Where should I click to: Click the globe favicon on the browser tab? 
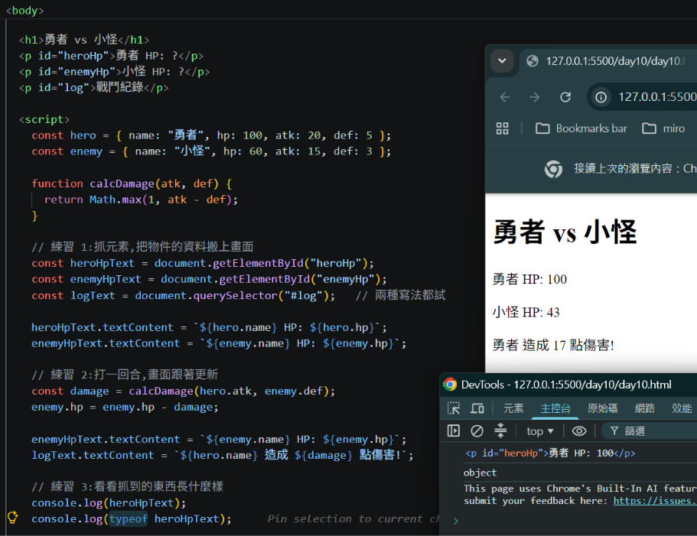point(532,61)
